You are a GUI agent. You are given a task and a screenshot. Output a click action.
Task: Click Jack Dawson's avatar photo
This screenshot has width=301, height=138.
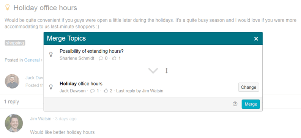(12, 81)
